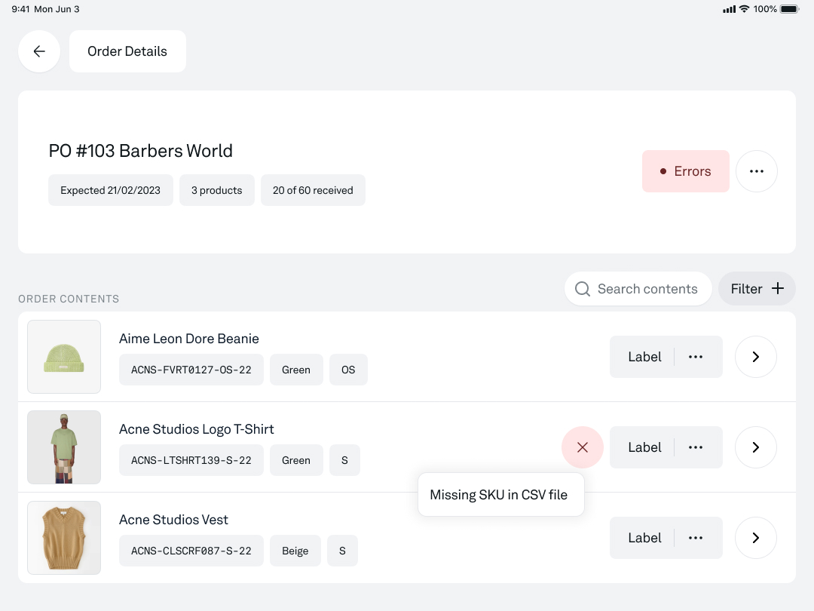The image size is (814, 611).
Task: Open the Filter button
Action: 757,288
